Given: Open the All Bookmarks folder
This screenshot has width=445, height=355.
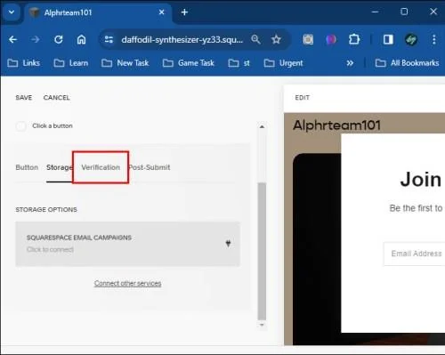Looking at the screenshot, I should pyautogui.click(x=407, y=63).
